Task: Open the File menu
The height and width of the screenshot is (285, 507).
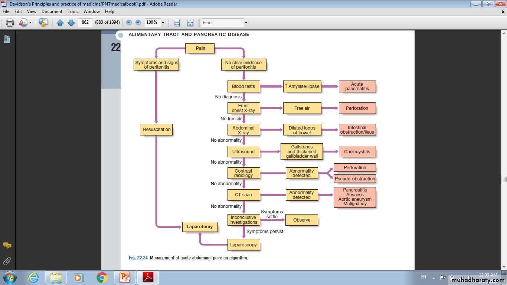Action: [6, 12]
